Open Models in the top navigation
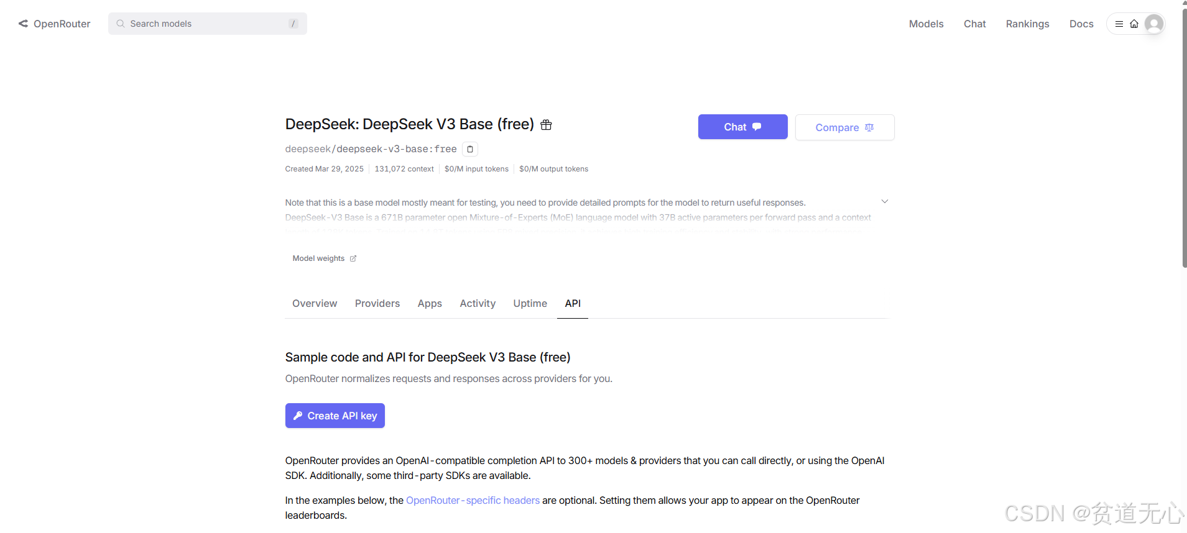Image resolution: width=1187 pixels, height=533 pixels. pyautogui.click(x=926, y=24)
